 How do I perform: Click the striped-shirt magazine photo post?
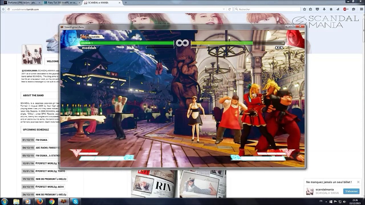[x=203, y=184]
